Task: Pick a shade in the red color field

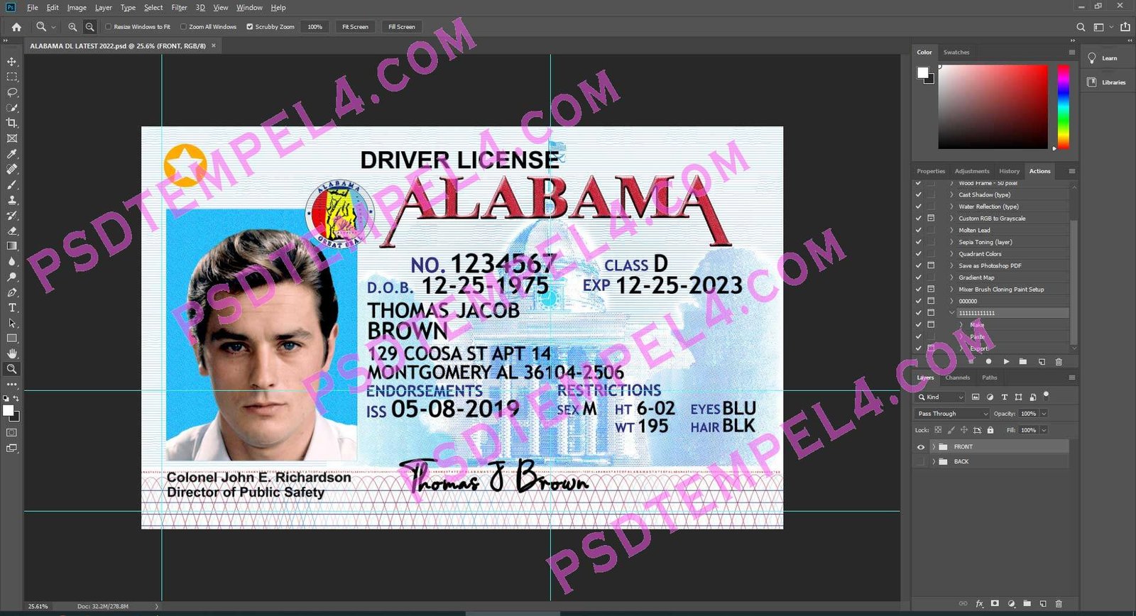Action: [993, 106]
